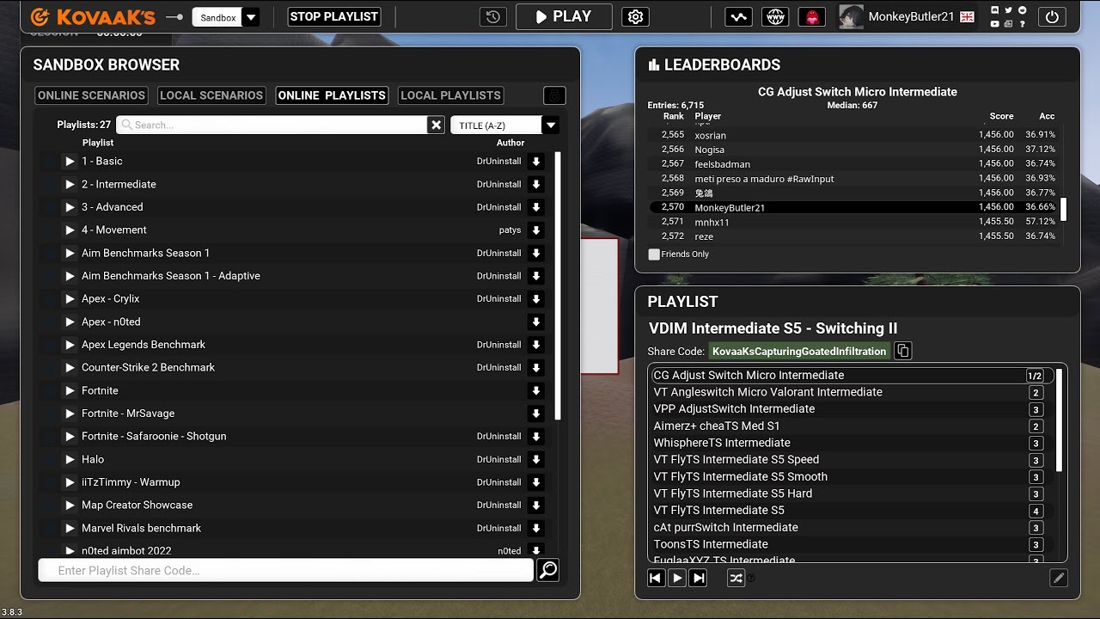The image size is (1100, 619).
Task: Download the Fortnite - MrSavage playlist
Action: point(535,414)
